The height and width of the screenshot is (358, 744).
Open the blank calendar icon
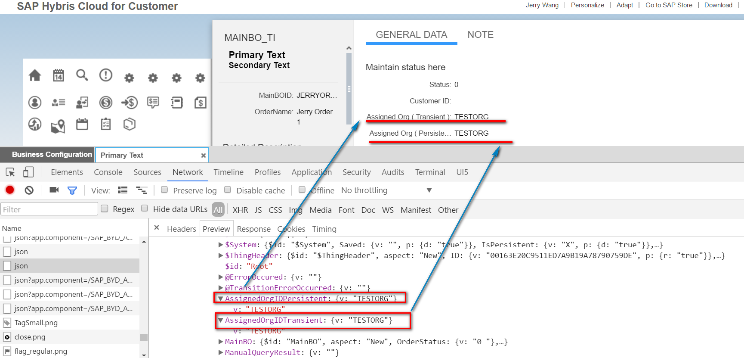tap(82, 124)
